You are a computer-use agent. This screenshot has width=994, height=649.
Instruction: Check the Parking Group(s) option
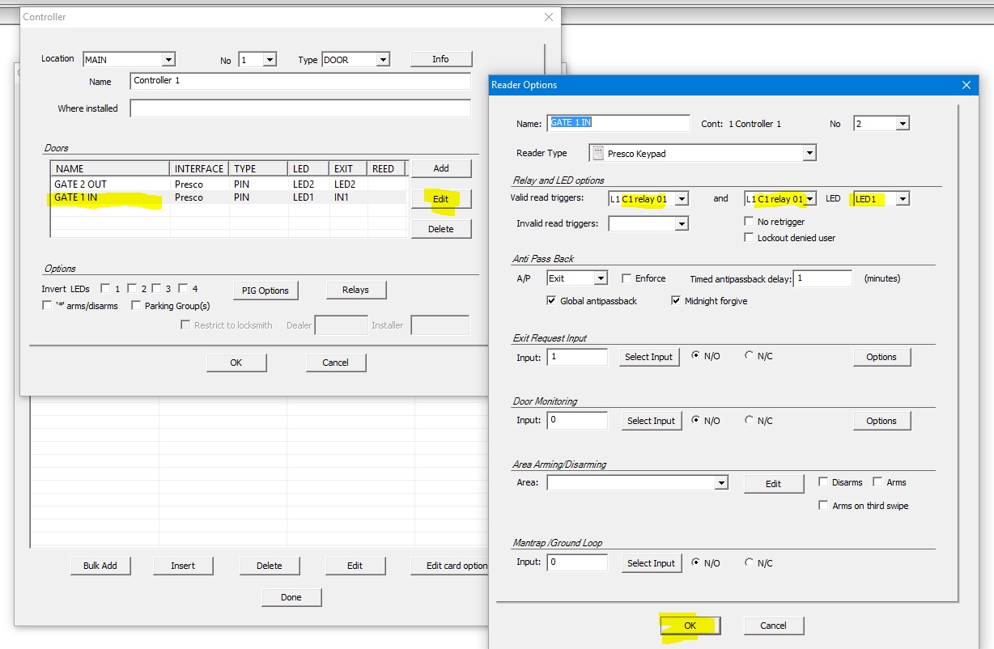136,306
